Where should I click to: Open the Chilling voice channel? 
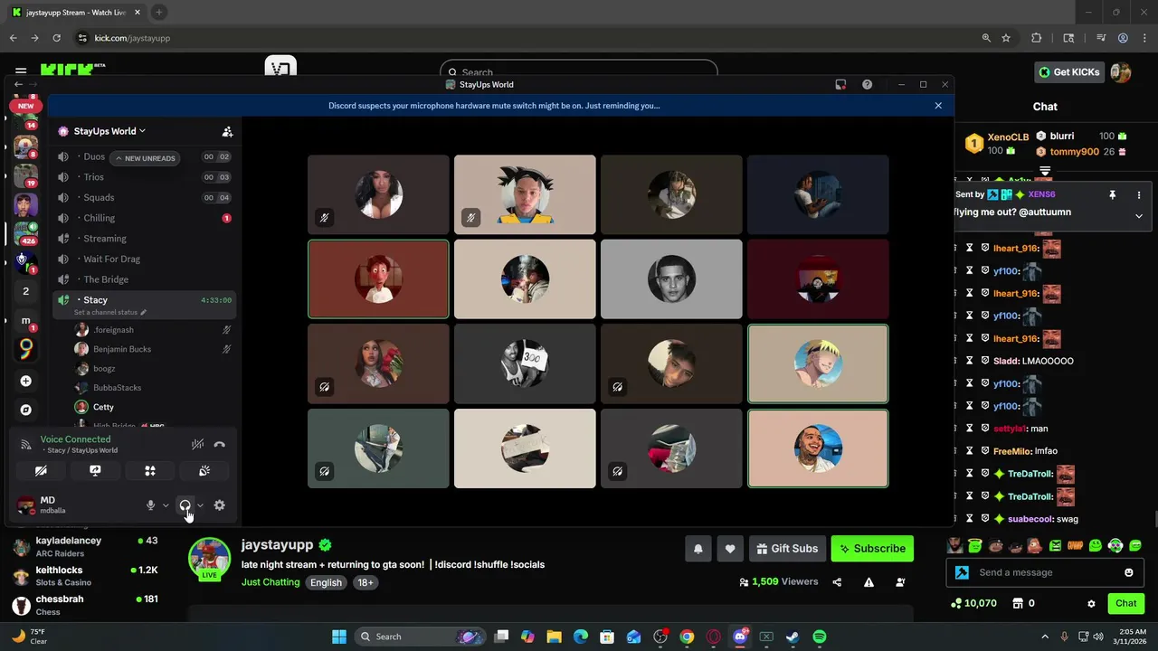[144, 218]
